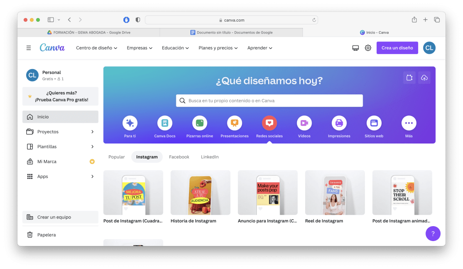The height and width of the screenshot is (269, 463).
Task: Open the Canva Docs category icon
Action: click(x=165, y=123)
